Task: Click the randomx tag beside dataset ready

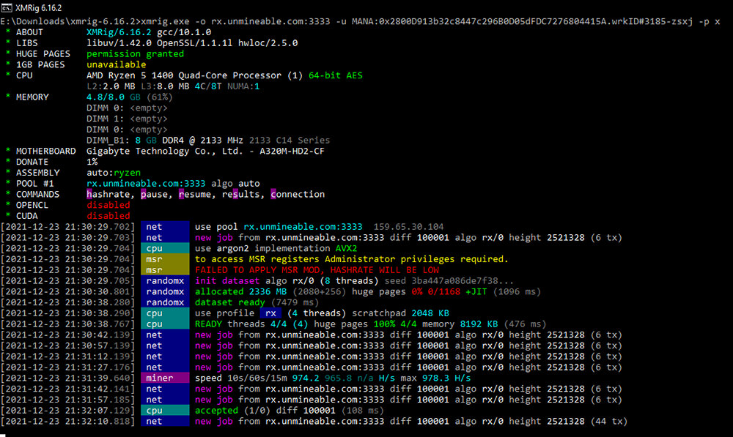Action: pyautogui.click(x=165, y=302)
